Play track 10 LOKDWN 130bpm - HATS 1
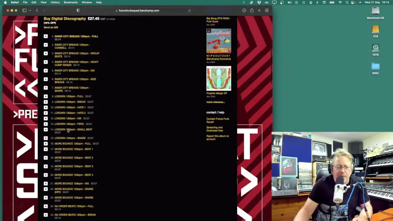 click(46, 107)
